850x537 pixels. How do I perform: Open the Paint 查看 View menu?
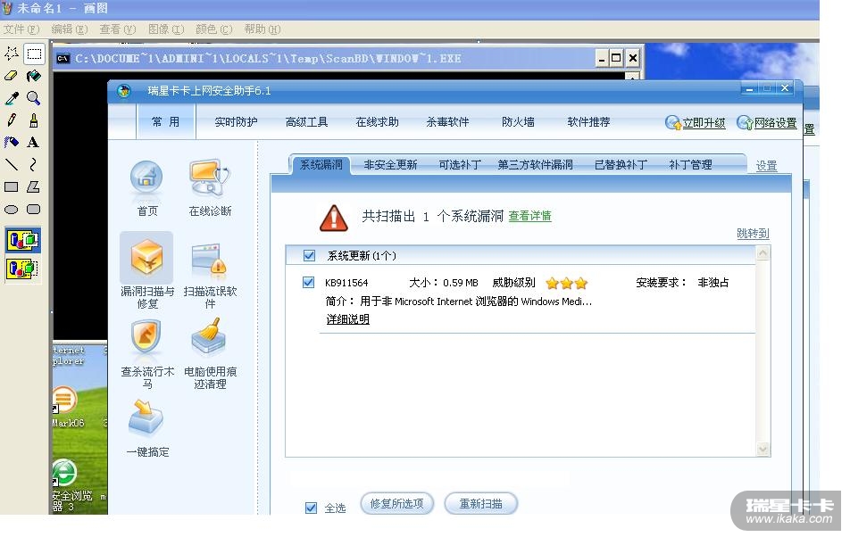[118, 29]
